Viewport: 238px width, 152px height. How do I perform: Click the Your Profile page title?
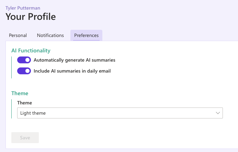31,17
